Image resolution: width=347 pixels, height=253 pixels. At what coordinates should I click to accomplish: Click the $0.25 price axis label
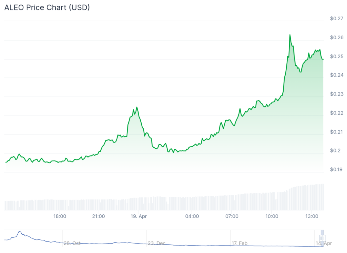pos(337,56)
